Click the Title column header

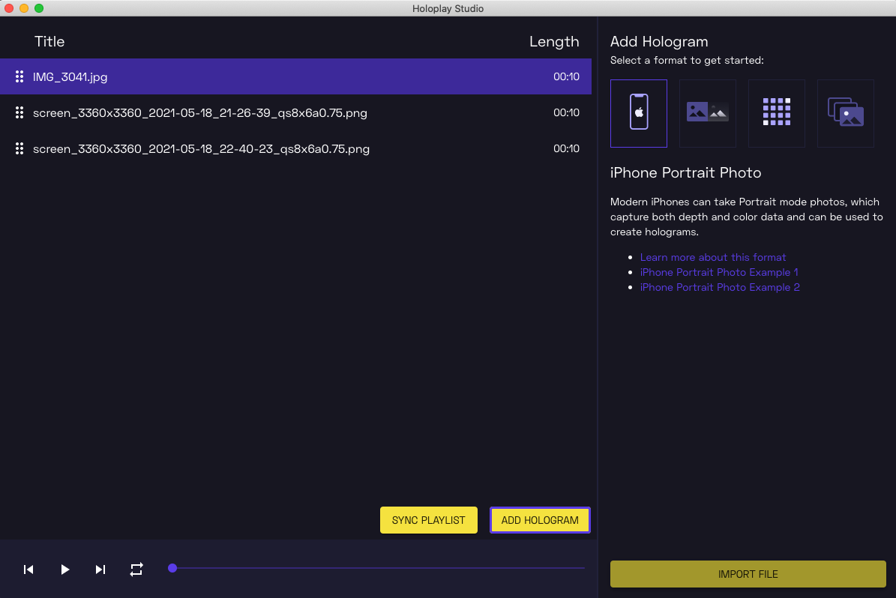[x=49, y=42]
